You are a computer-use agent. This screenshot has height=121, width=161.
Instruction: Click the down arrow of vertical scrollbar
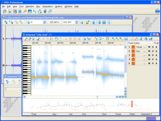(x=125, y=88)
